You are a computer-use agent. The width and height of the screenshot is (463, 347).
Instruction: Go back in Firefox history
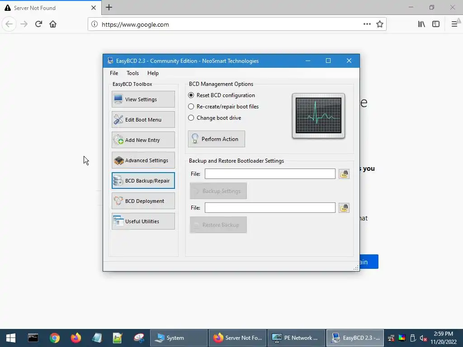pyautogui.click(x=9, y=24)
